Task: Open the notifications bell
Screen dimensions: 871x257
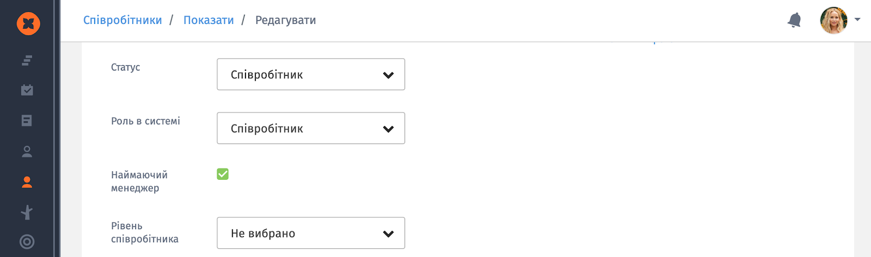Action: click(794, 20)
